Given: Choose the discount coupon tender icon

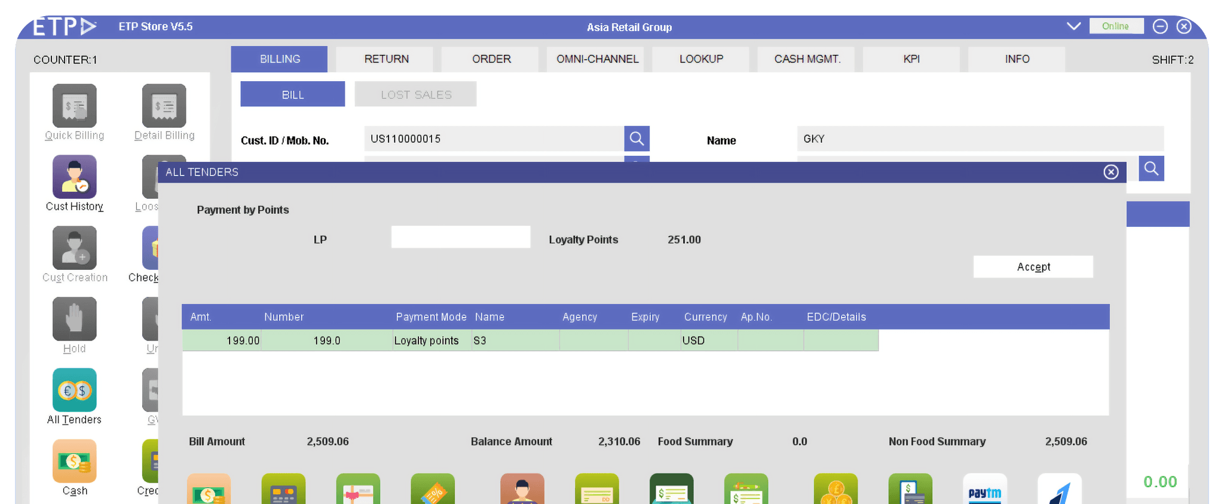Looking at the screenshot, I should (432, 490).
